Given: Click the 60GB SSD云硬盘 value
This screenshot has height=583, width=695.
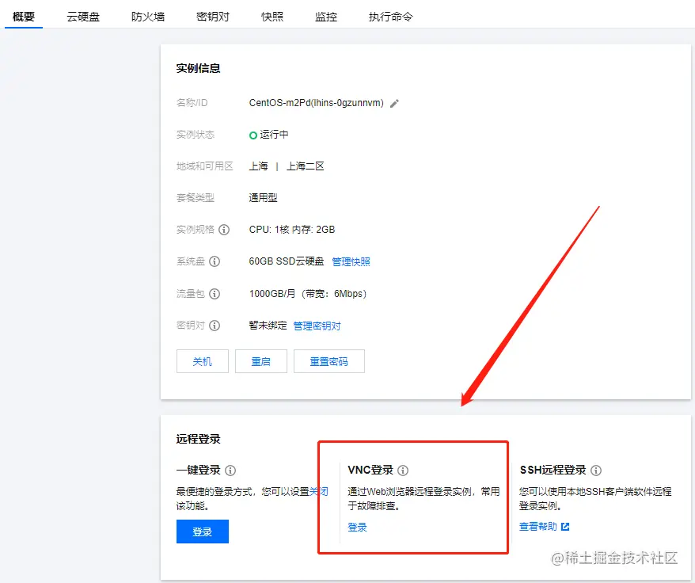Looking at the screenshot, I should tap(287, 261).
